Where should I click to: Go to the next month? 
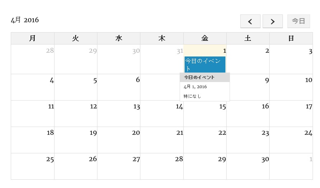pos(273,21)
